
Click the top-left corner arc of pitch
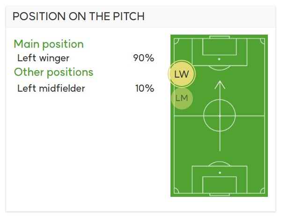click(176, 41)
